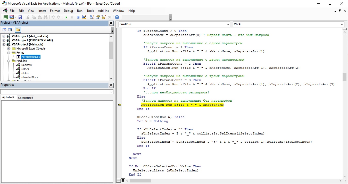Click the View Microsoft Excel toolbar icon
348x184 pixels.
pyautogui.click(x=5, y=17)
